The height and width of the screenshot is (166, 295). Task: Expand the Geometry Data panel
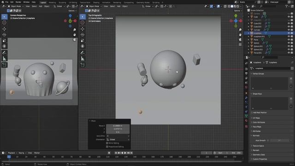click(259, 155)
